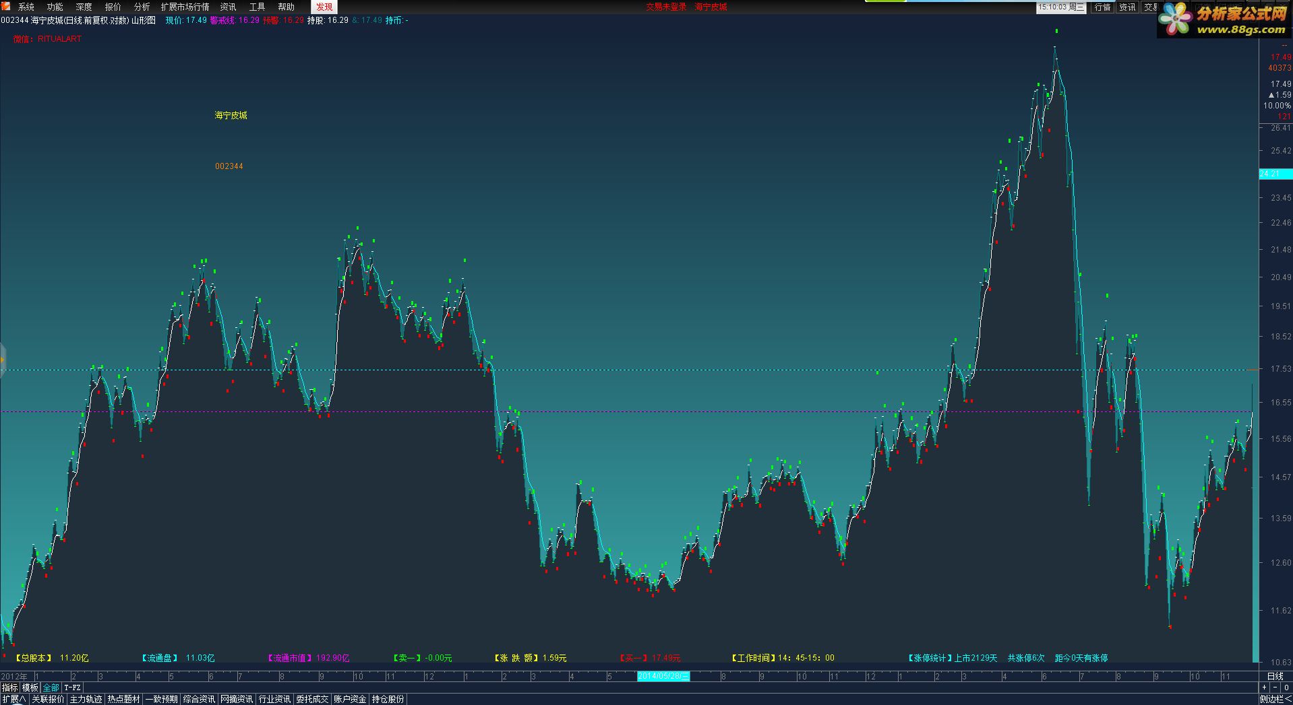Select the 模板 tab
Screen dimensions: 1293x705
point(30,687)
